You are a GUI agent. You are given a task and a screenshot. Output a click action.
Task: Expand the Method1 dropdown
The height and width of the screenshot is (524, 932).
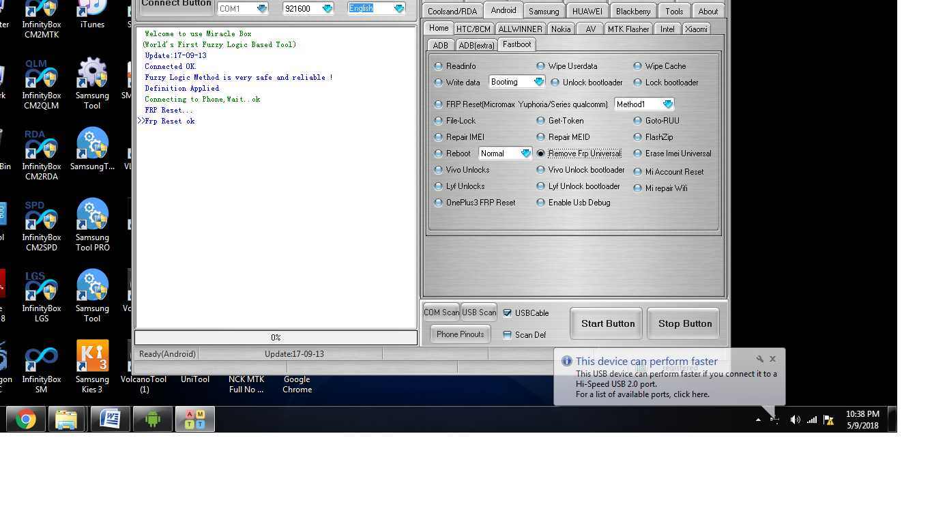tap(667, 104)
